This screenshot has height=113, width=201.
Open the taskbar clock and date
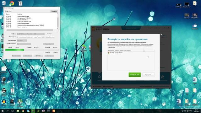click(x=196, y=111)
